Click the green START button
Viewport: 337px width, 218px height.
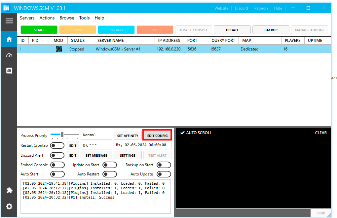tap(39, 30)
